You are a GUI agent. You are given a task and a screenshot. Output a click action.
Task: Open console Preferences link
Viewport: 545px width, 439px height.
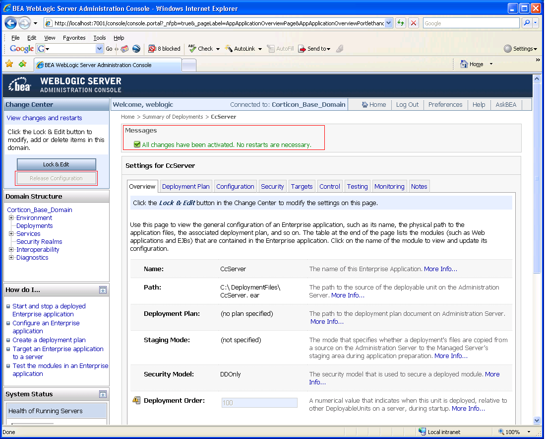pyautogui.click(x=445, y=104)
